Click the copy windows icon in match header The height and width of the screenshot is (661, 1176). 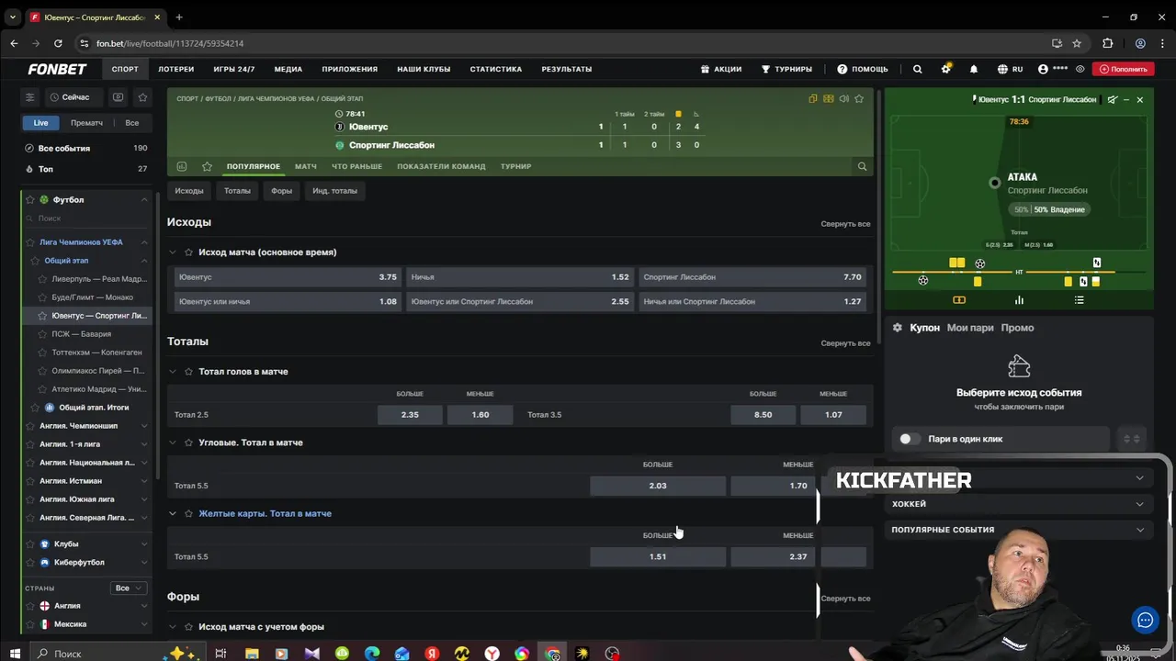tap(813, 98)
